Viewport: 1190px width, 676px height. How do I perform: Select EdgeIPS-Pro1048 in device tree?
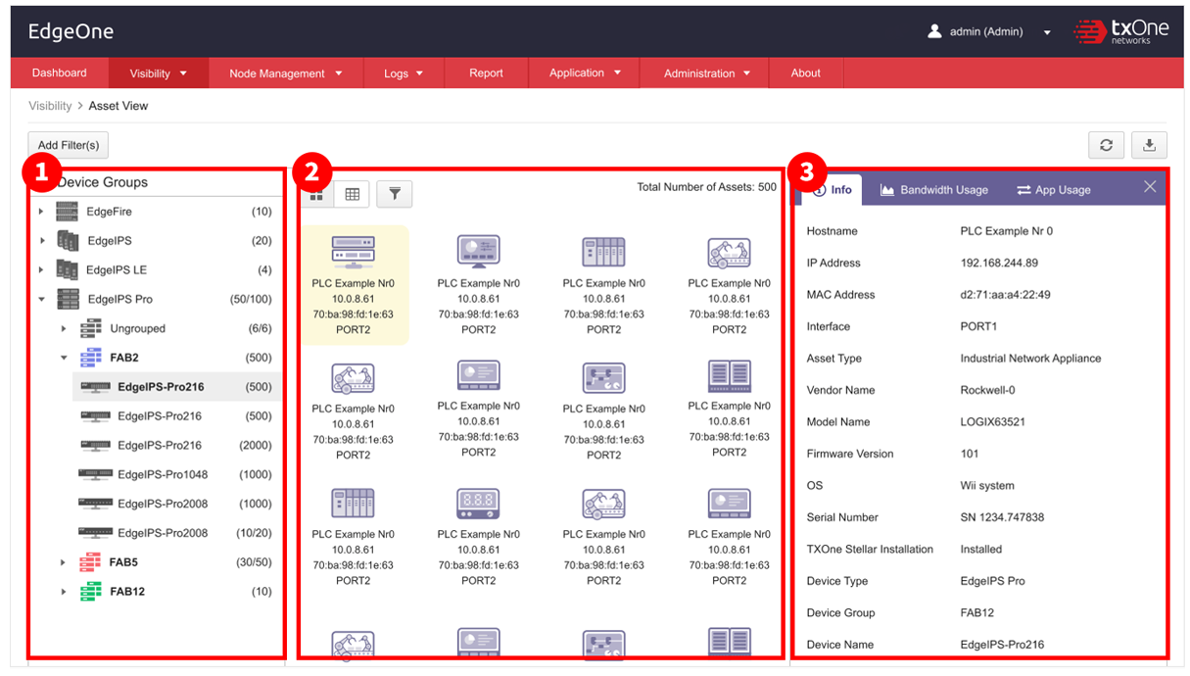(162, 474)
